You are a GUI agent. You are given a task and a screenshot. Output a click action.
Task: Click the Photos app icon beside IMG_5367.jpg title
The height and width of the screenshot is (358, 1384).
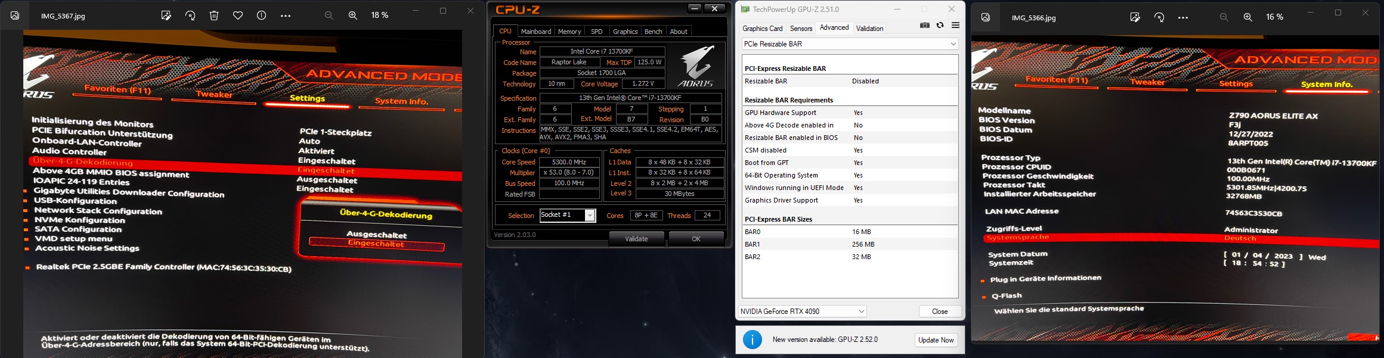coord(15,15)
